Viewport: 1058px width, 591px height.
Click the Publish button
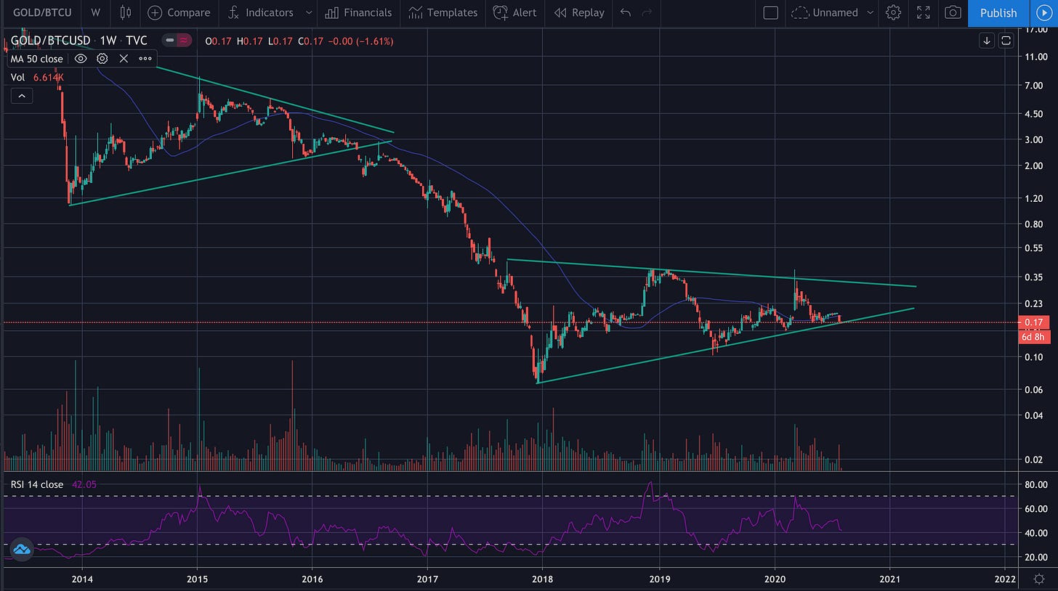(x=998, y=12)
